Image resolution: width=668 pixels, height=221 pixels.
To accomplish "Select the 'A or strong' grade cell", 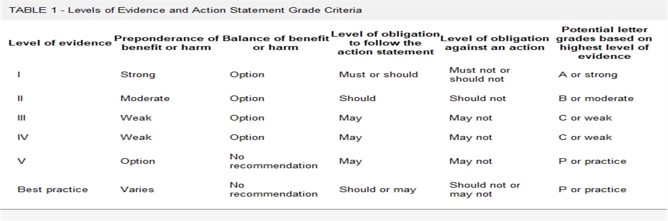I will (588, 74).
